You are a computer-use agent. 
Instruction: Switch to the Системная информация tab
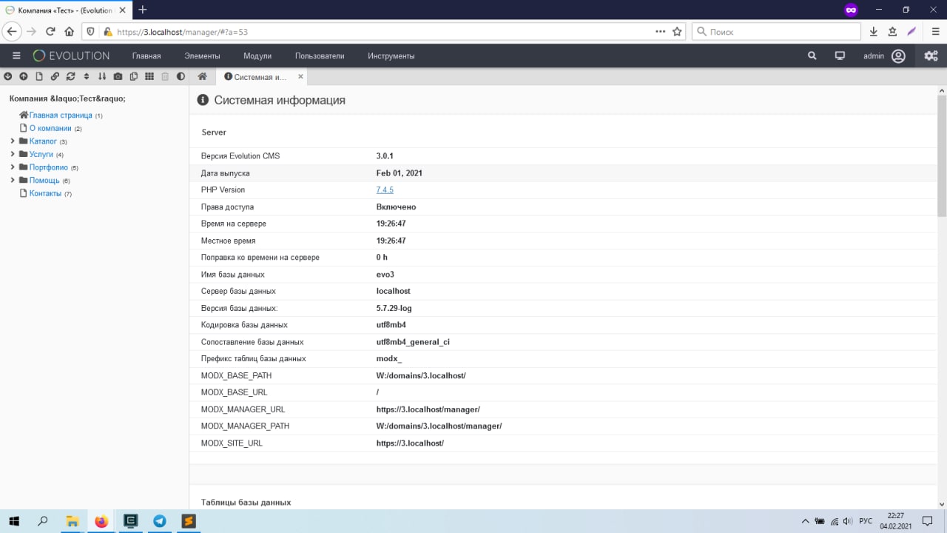255,77
